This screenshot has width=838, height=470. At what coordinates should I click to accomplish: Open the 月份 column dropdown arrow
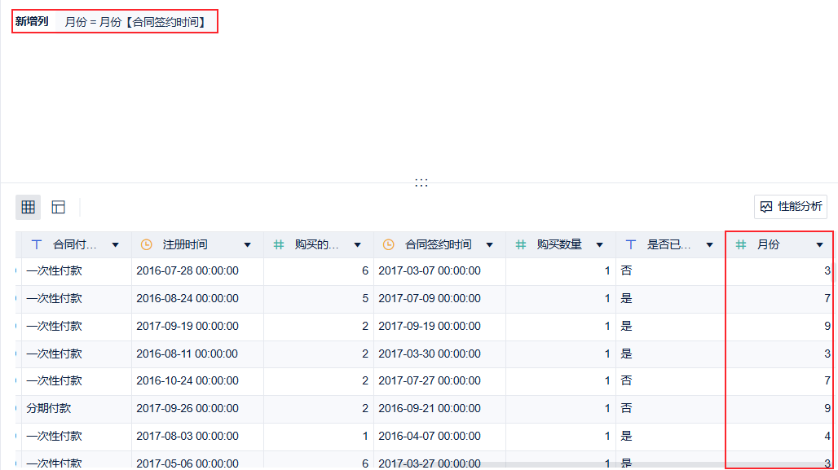(820, 245)
